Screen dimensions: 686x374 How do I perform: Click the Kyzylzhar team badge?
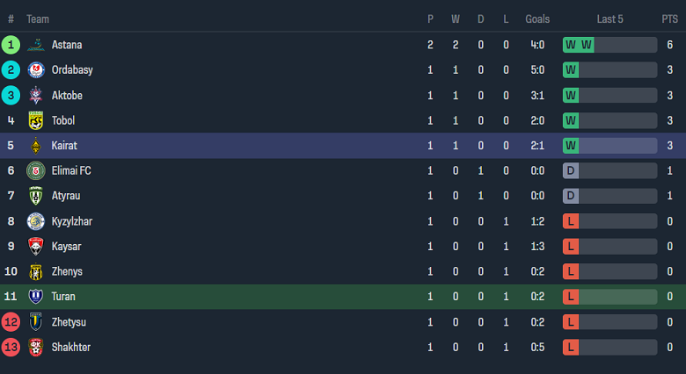coord(36,221)
